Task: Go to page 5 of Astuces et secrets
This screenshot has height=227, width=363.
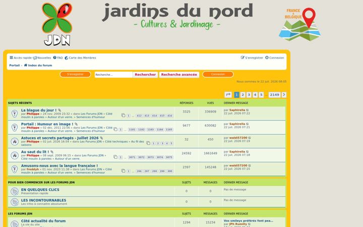Action: 171,143
